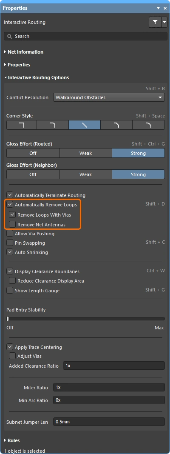Viewport: 170px width, 454px height.
Task: Toggle Automatically Remove Loops checkbox
Action: [x=10, y=205]
